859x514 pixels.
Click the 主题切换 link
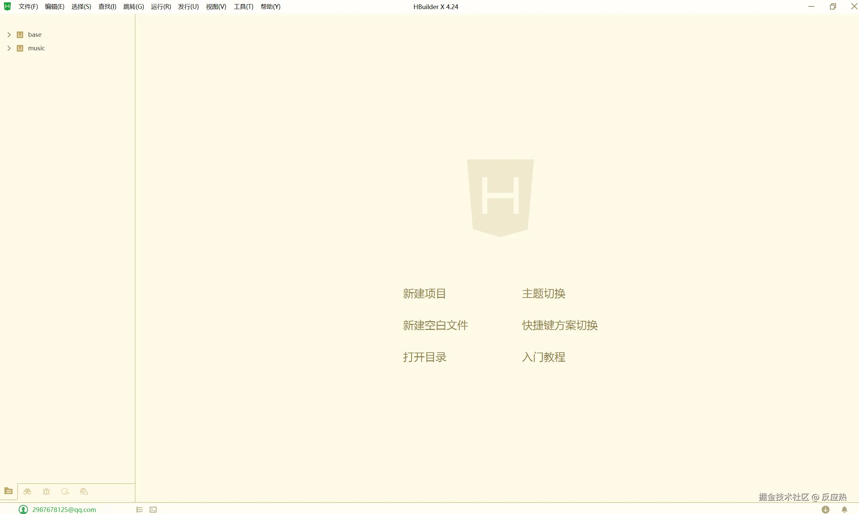coord(543,293)
